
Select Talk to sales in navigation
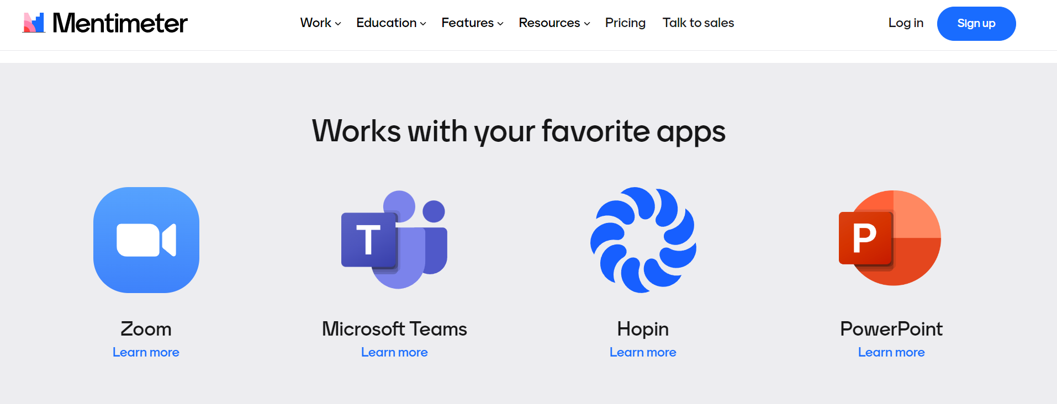pyautogui.click(x=698, y=23)
